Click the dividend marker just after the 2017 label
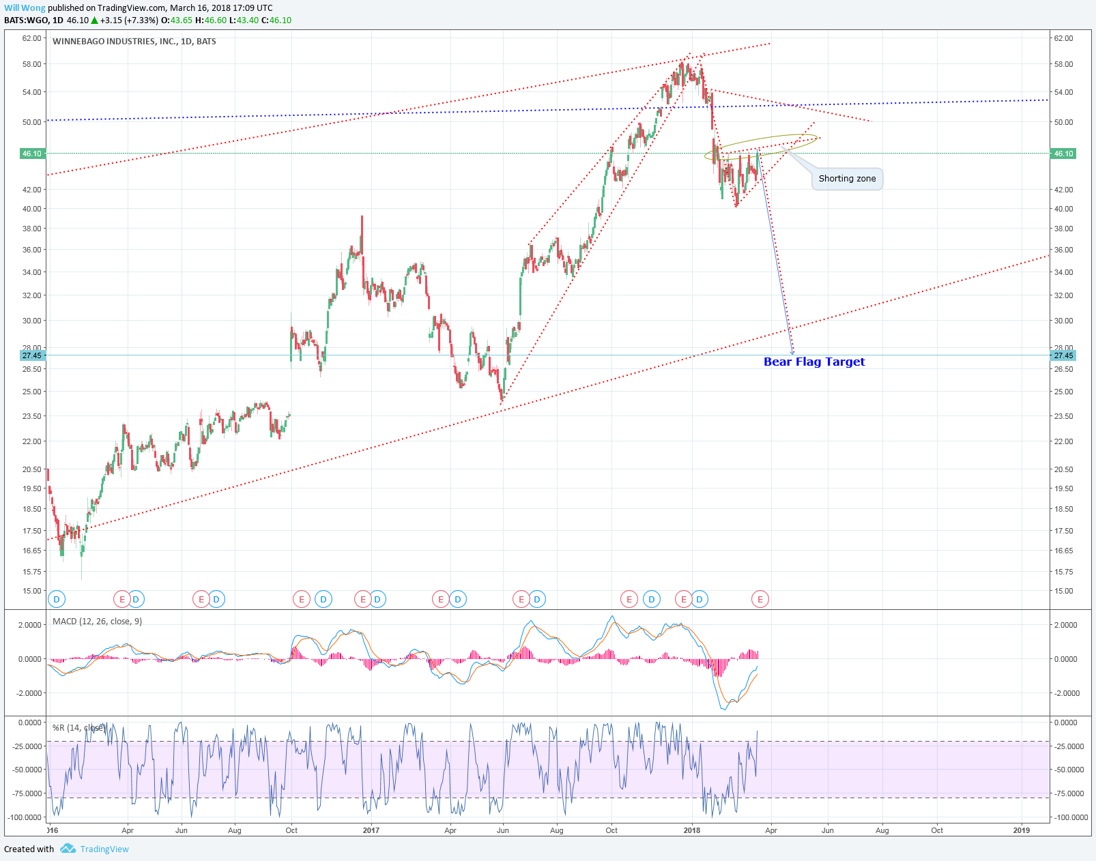Screen dimensions: 1096x861 click(x=377, y=600)
